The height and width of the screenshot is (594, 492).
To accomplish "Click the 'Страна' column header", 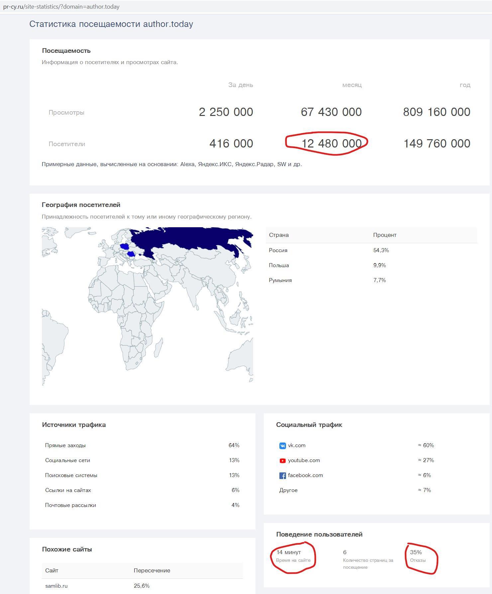I will [x=279, y=235].
